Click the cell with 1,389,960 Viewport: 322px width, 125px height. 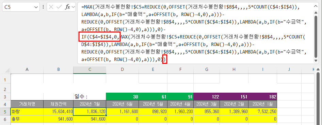234,112
